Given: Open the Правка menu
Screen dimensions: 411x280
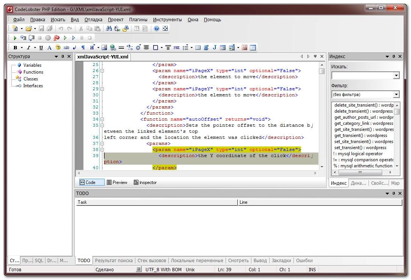Looking at the screenshot, I should pyautogui.click(x=38, y=20).
